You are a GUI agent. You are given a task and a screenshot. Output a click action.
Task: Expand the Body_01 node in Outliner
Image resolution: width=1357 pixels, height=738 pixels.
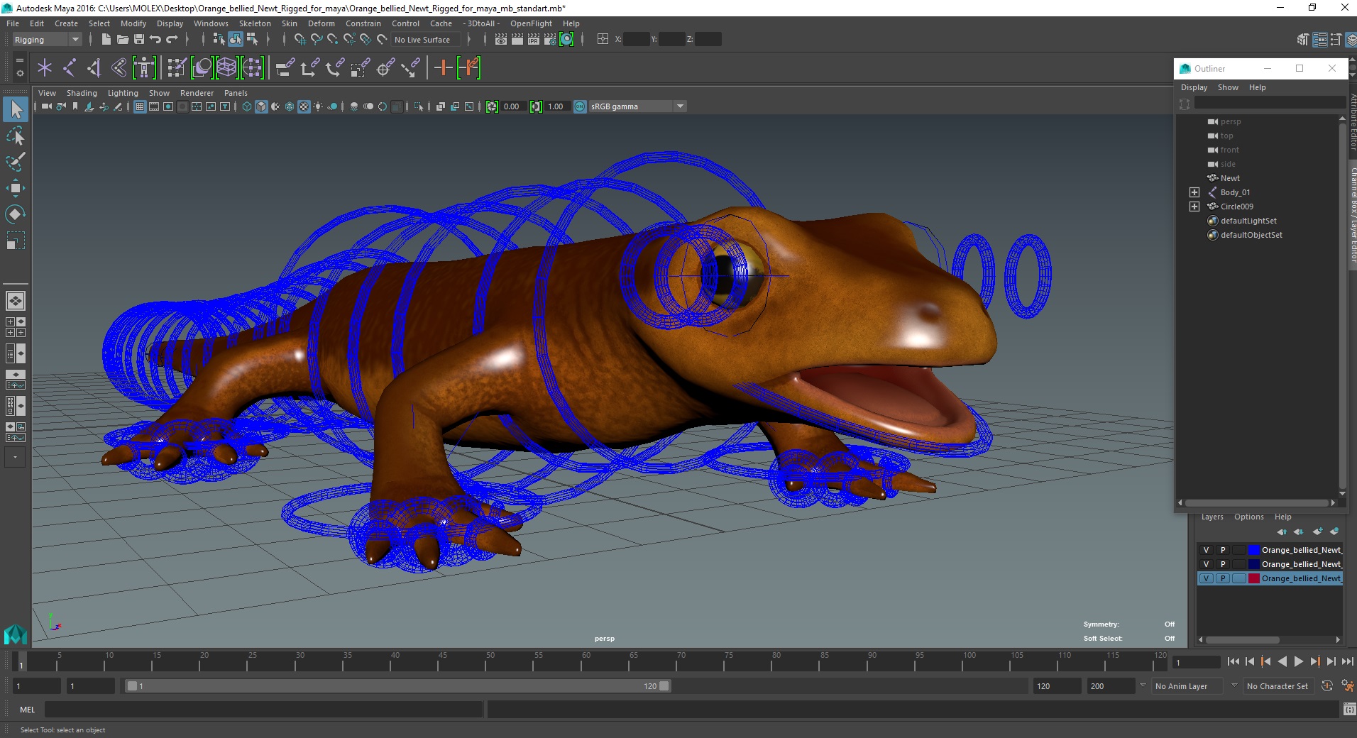[x=1194, y=192]
